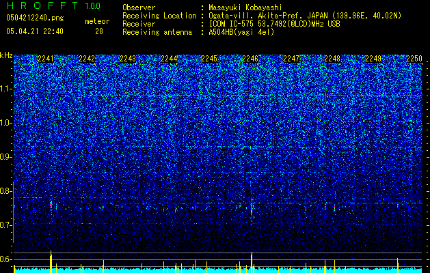Click time marker 2247
Viewport: 430px width, 273px height.
point(291,59)
